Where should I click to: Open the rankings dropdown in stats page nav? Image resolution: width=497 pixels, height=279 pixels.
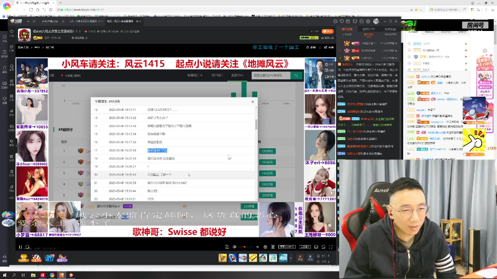tap(194, 75)
